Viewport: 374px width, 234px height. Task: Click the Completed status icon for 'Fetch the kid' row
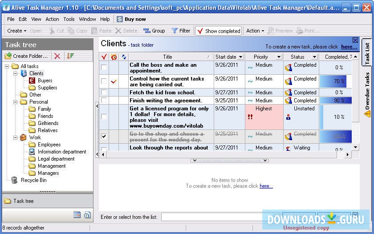coord(289,93)
